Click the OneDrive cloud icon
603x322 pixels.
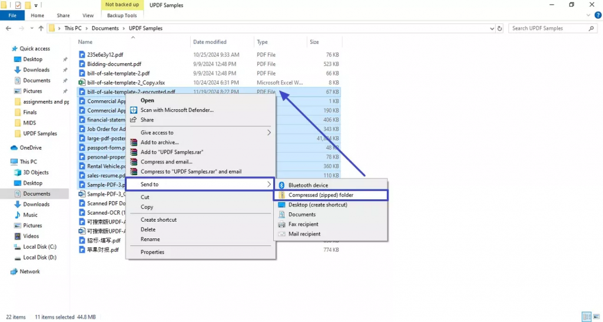[14, 147]
